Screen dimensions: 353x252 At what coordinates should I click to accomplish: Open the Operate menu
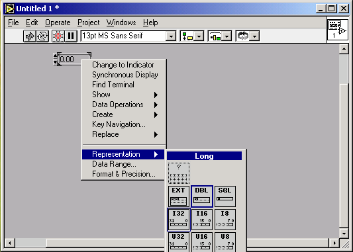[58, 22]
